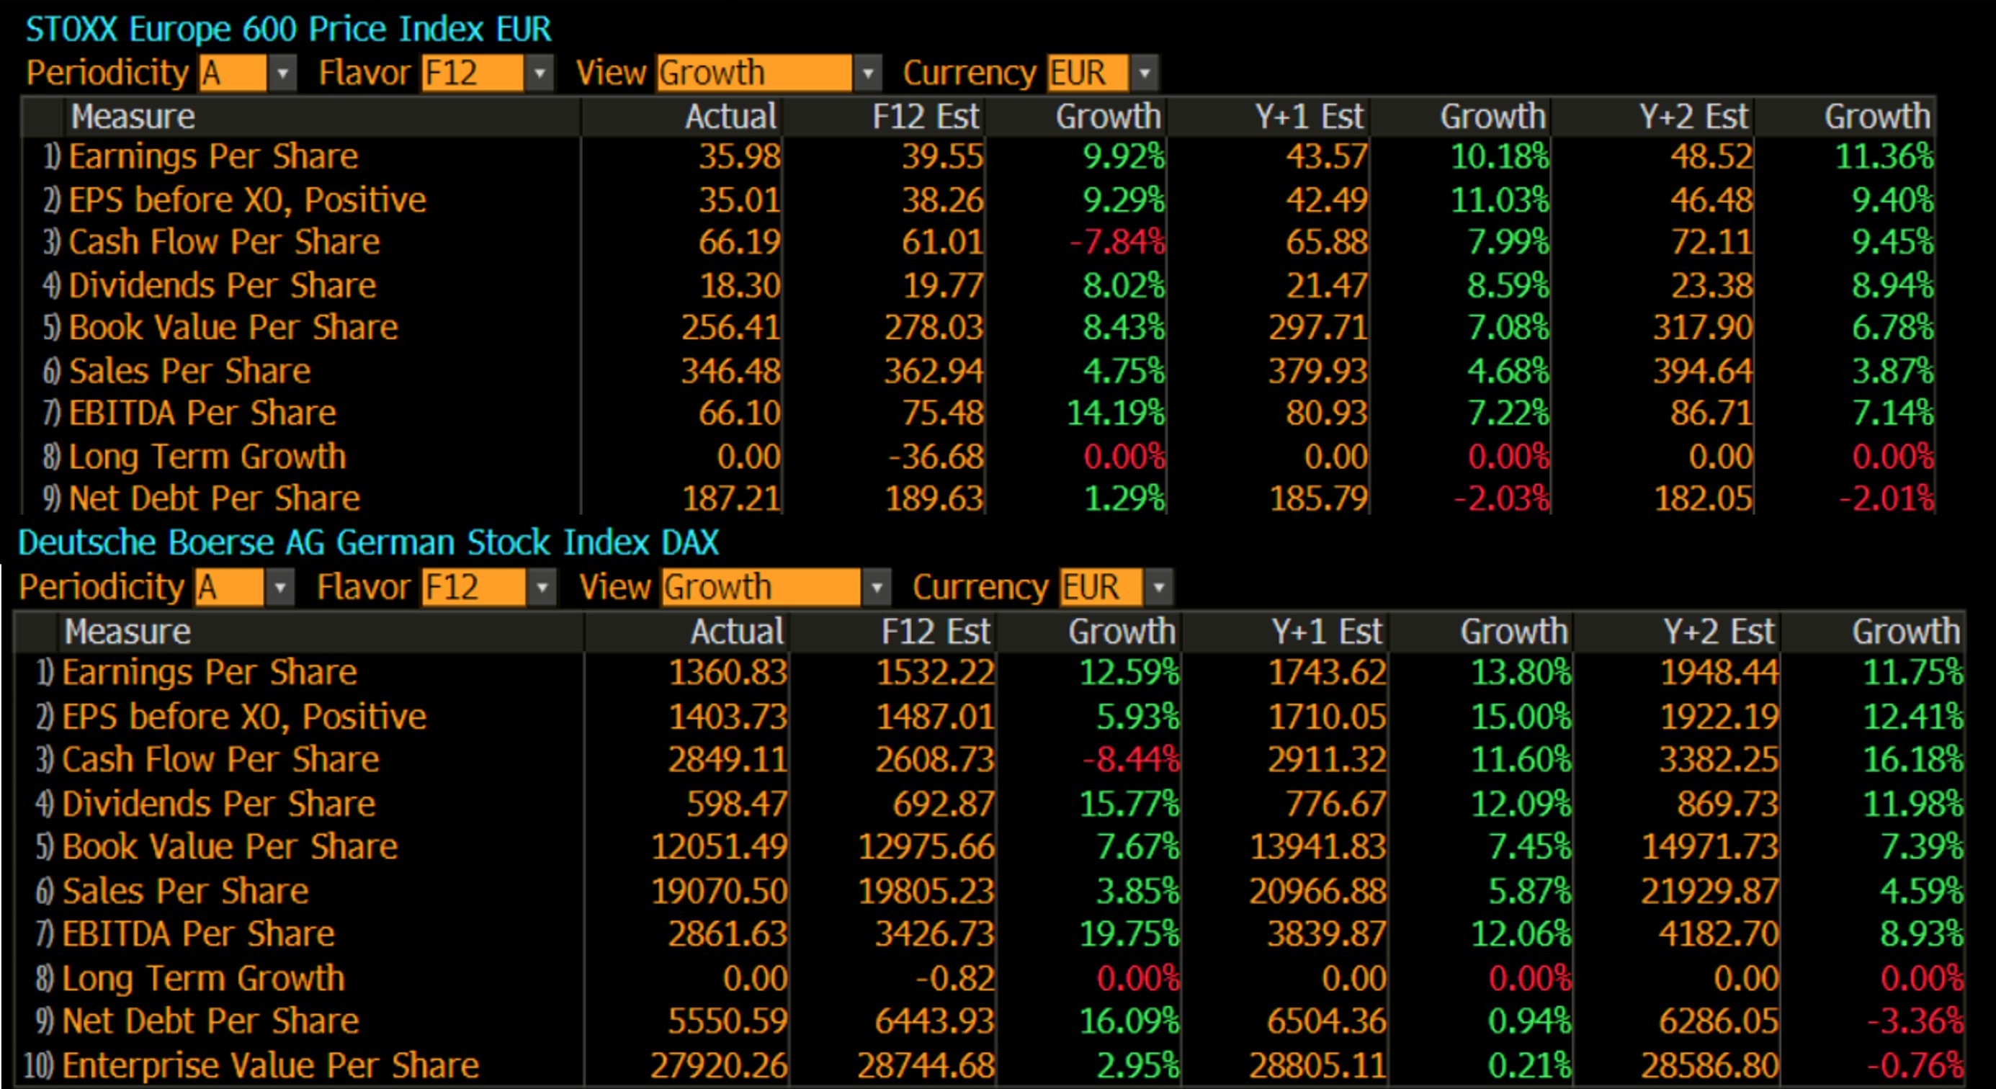
Task: Open STOXX panel Periodicity dropdown arrow
Action: coord(283,73)
